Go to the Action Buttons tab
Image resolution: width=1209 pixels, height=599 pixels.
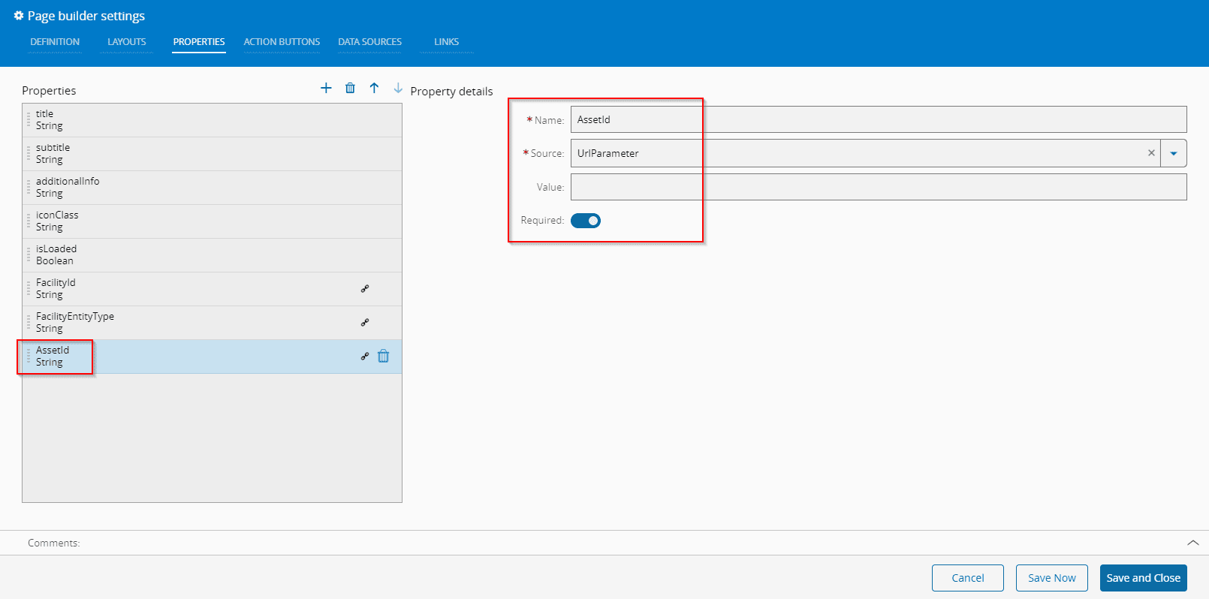(x=282, y=42)
